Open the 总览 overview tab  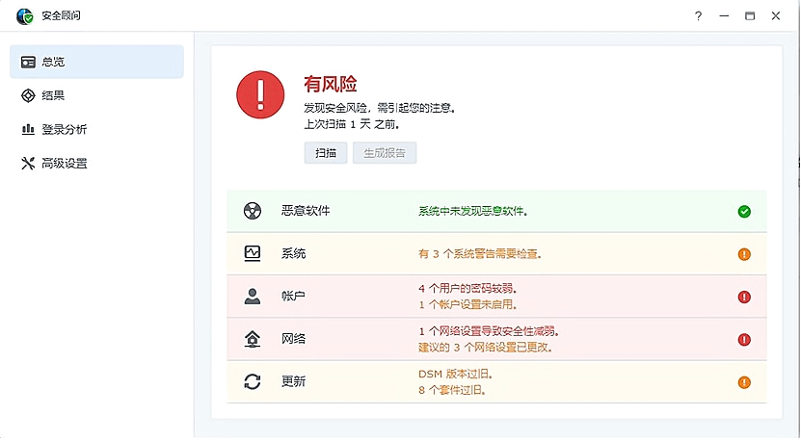coord(96,62)
